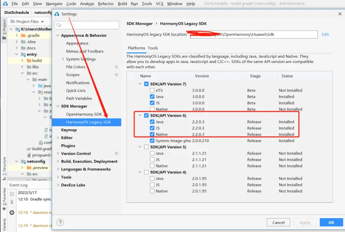Collapse the SDK(API Version 6) group

coord(140,115)
